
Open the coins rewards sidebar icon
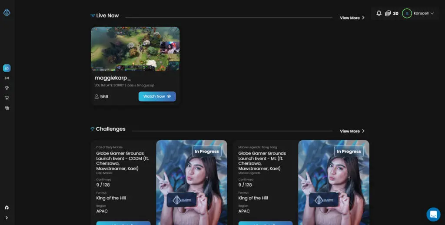(x=7, y=108)
